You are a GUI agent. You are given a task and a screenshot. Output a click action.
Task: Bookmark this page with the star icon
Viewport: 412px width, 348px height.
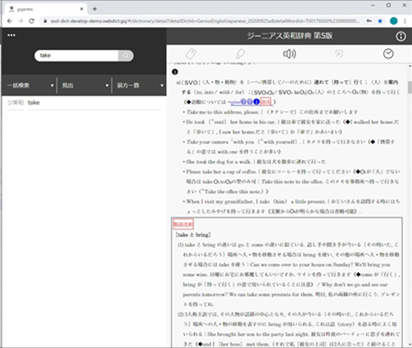[380, 21]
